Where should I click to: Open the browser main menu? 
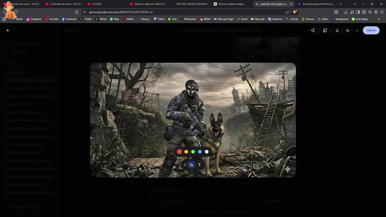coord(382,12)
